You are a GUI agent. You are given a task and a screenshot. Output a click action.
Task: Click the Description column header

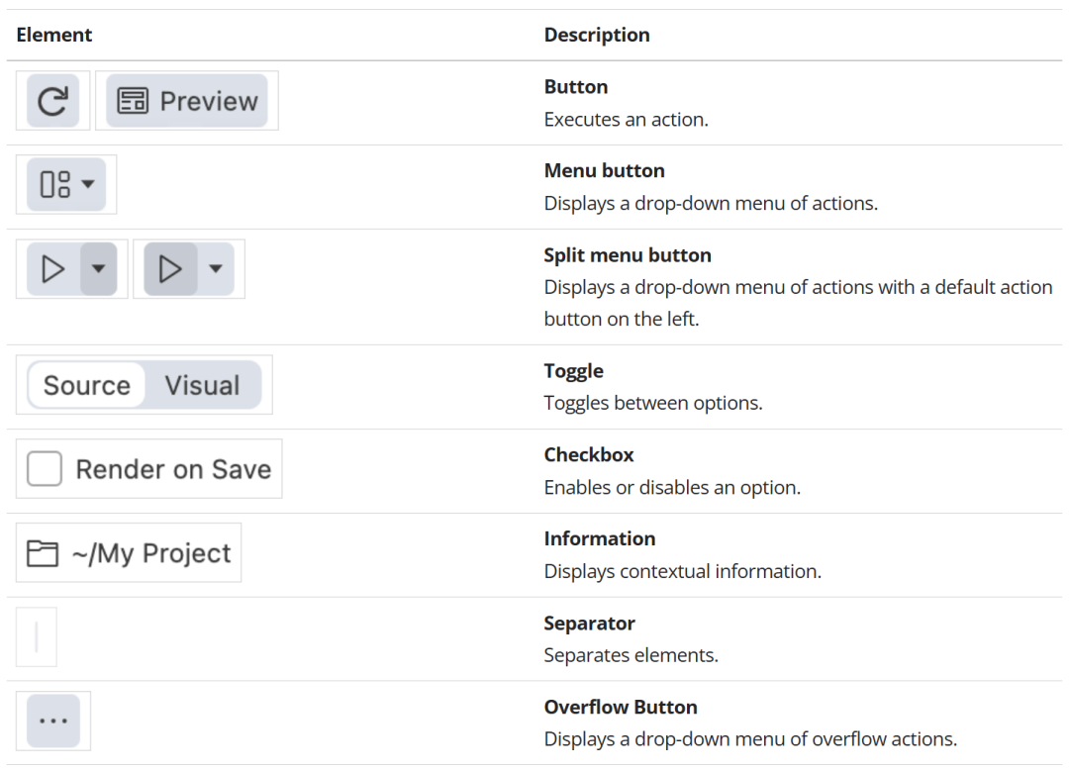point(597,35)
